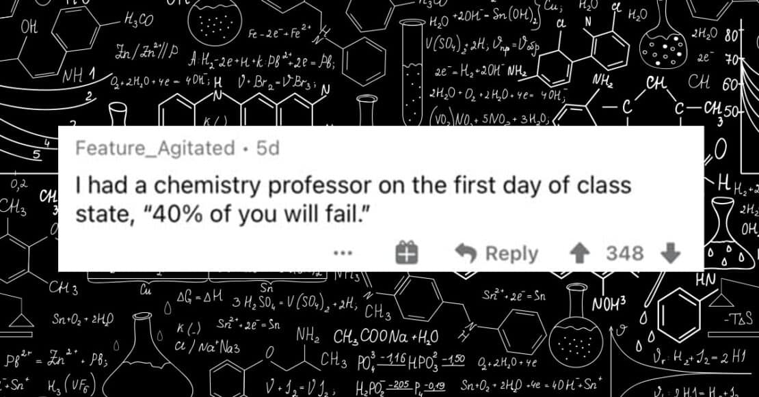Viewport: 759px width, 397px height.
Task: Expand more options with the three dots
Action: [343, 253]
